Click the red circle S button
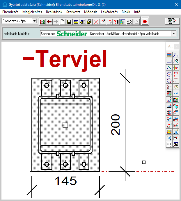This screenshot has width=181, height=201. 145,21
